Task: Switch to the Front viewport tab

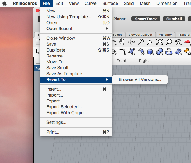Action: coord(121,61)
